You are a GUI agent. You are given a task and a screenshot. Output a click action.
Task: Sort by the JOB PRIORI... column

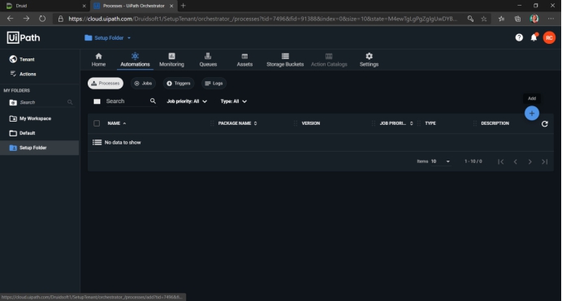[396, 123]
